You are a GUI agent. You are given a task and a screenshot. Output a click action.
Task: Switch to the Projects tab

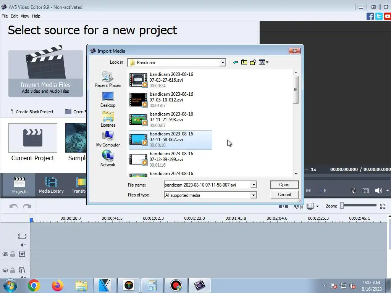tap(19, 185)
